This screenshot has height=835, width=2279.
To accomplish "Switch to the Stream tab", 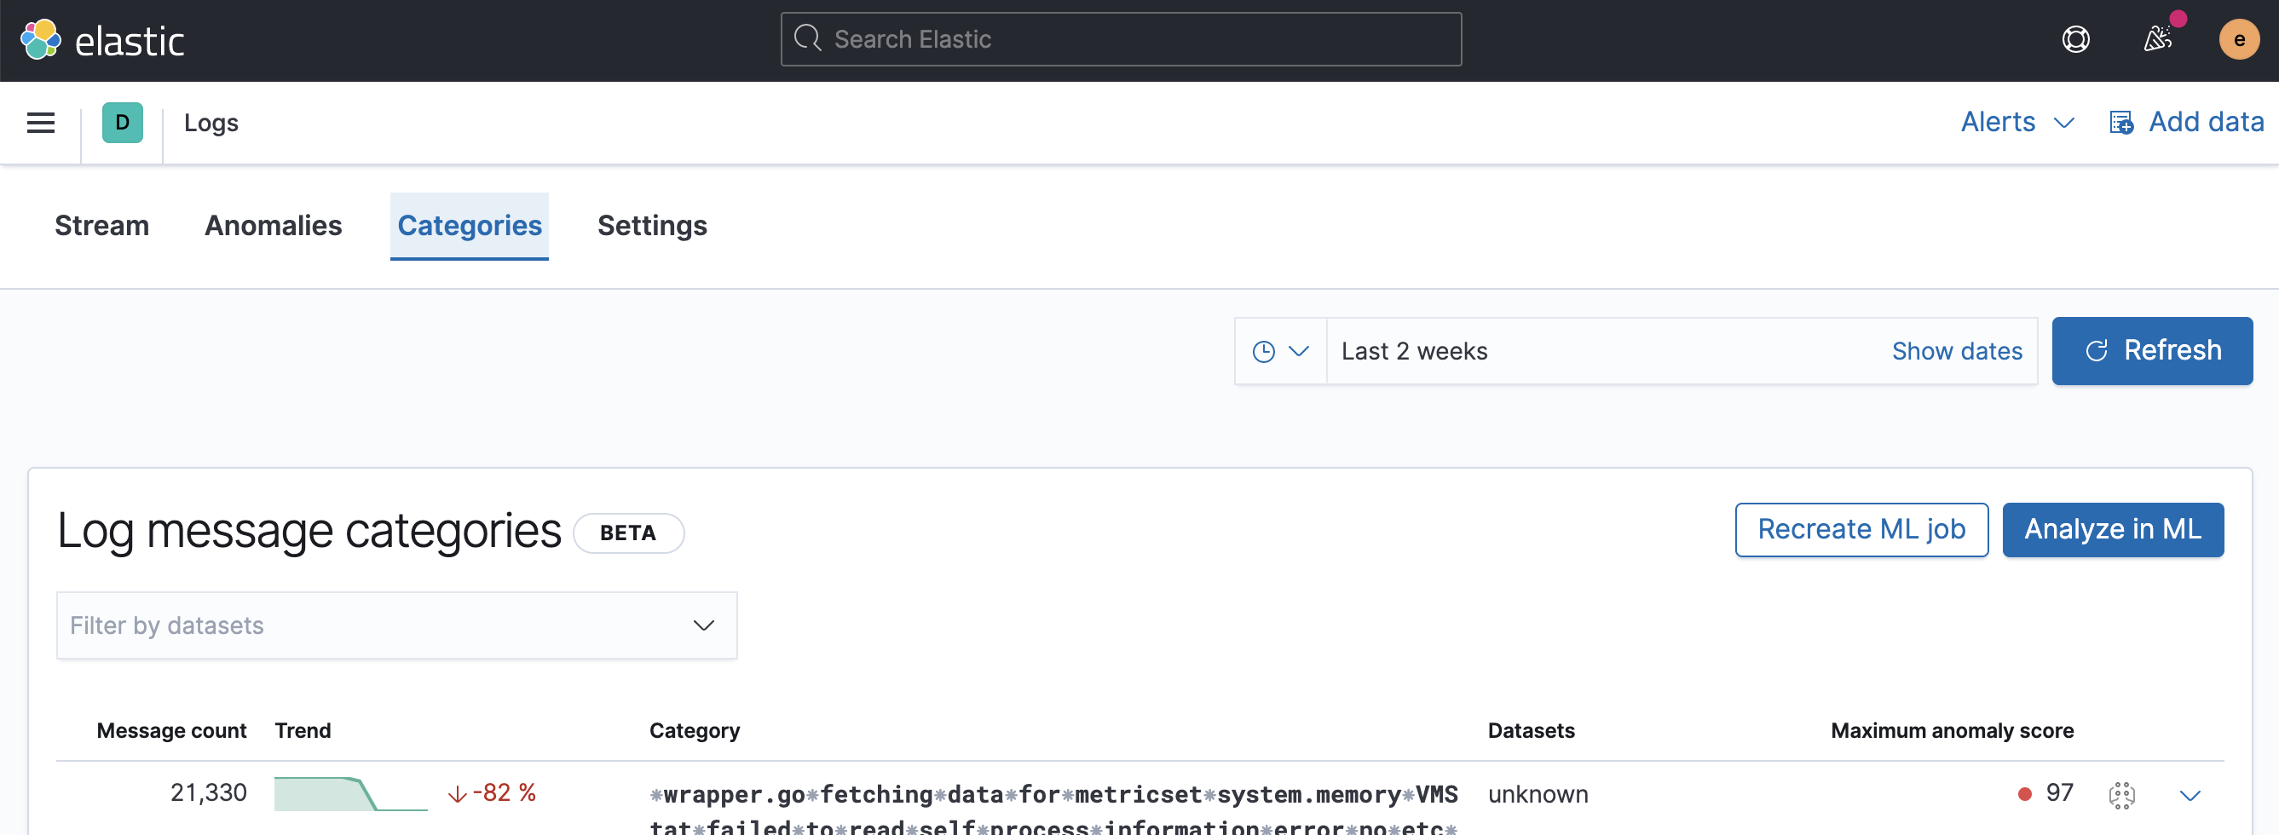I will [101, 226].
